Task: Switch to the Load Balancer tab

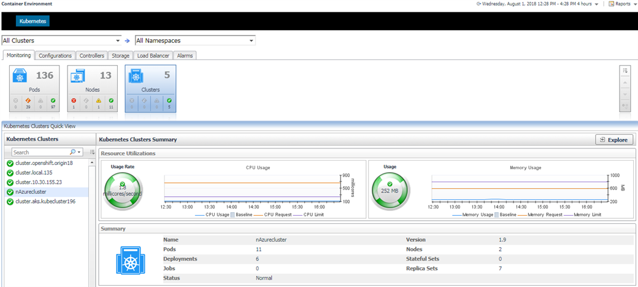Action: [153, 56]
